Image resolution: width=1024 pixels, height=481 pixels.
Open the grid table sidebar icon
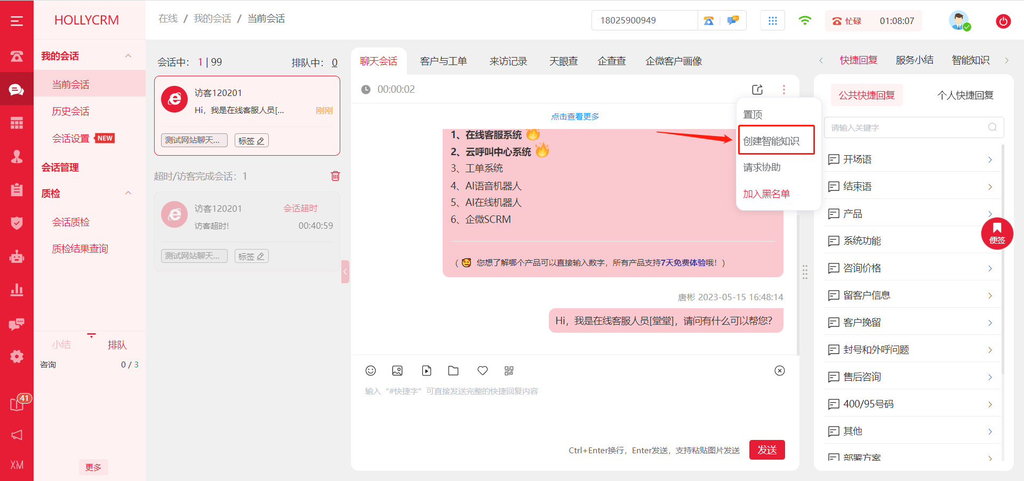coord(17,123)
